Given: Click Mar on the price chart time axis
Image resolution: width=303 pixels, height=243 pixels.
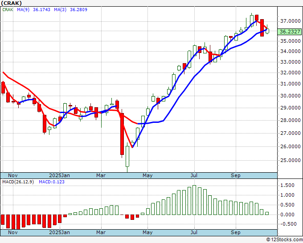Looking at the screenshot, I should (x=101, y=175).
